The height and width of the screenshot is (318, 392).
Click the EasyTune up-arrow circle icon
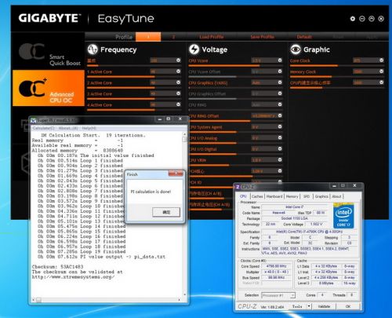pyautogui.click(x=372, y=19)
